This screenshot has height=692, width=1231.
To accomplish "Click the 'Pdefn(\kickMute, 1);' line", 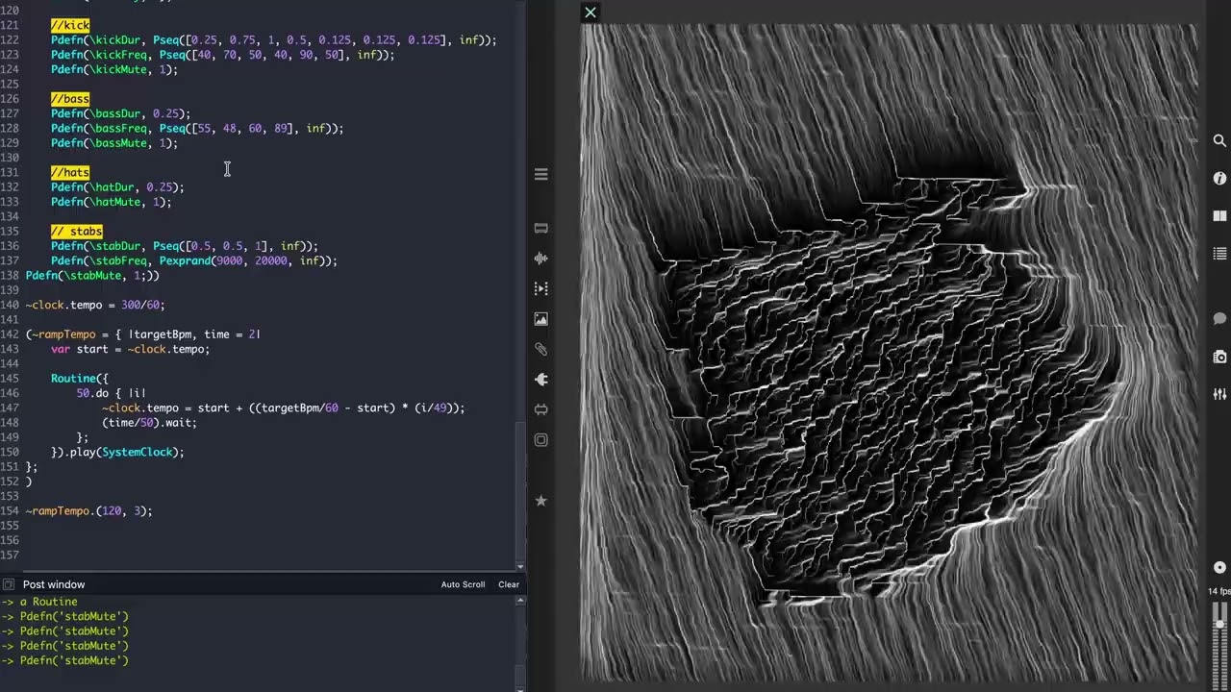I will point(114,69).
